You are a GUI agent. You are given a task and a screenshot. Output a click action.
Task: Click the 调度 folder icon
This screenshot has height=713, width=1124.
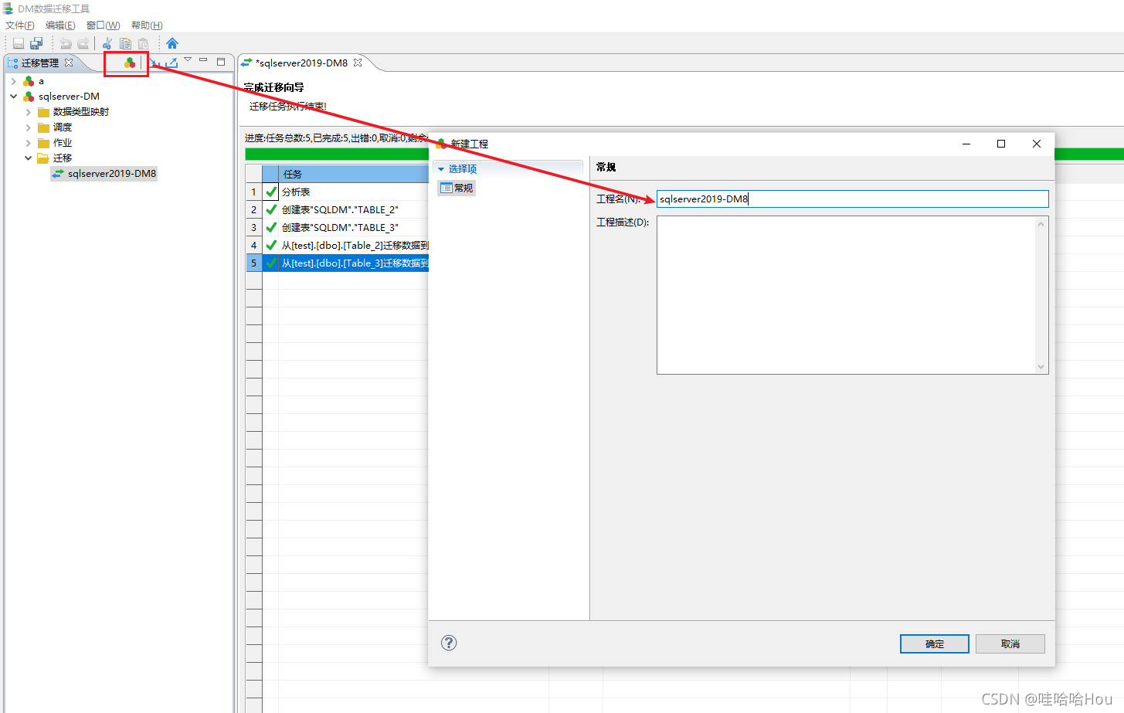click(43, 127)
